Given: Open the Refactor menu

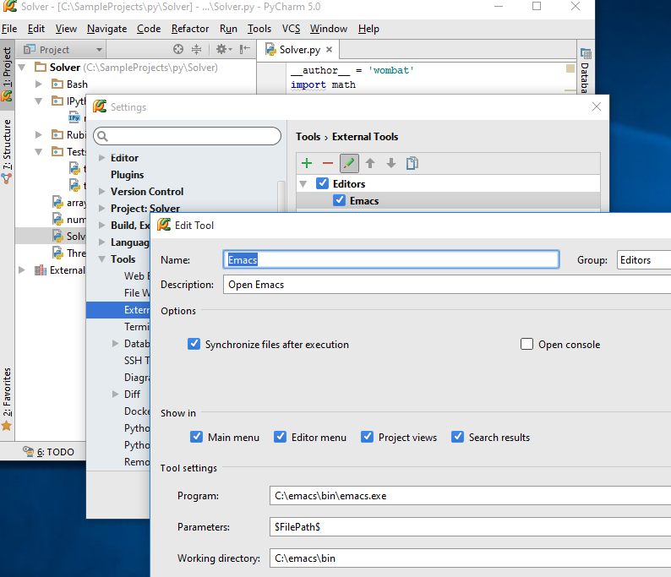Looking at the screenshot, I should coord(190,29).
